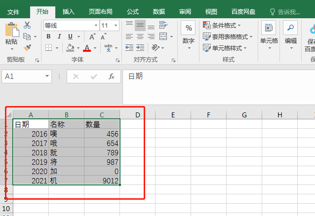Screen dimensions: 315x216
Task: Decrease font size with small A
Action: tap(104, 36)
